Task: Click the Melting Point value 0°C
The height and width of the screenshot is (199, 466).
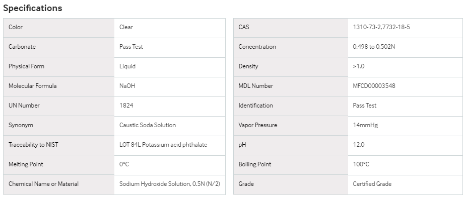Action: pyautogui.click(x=124, y=164)
